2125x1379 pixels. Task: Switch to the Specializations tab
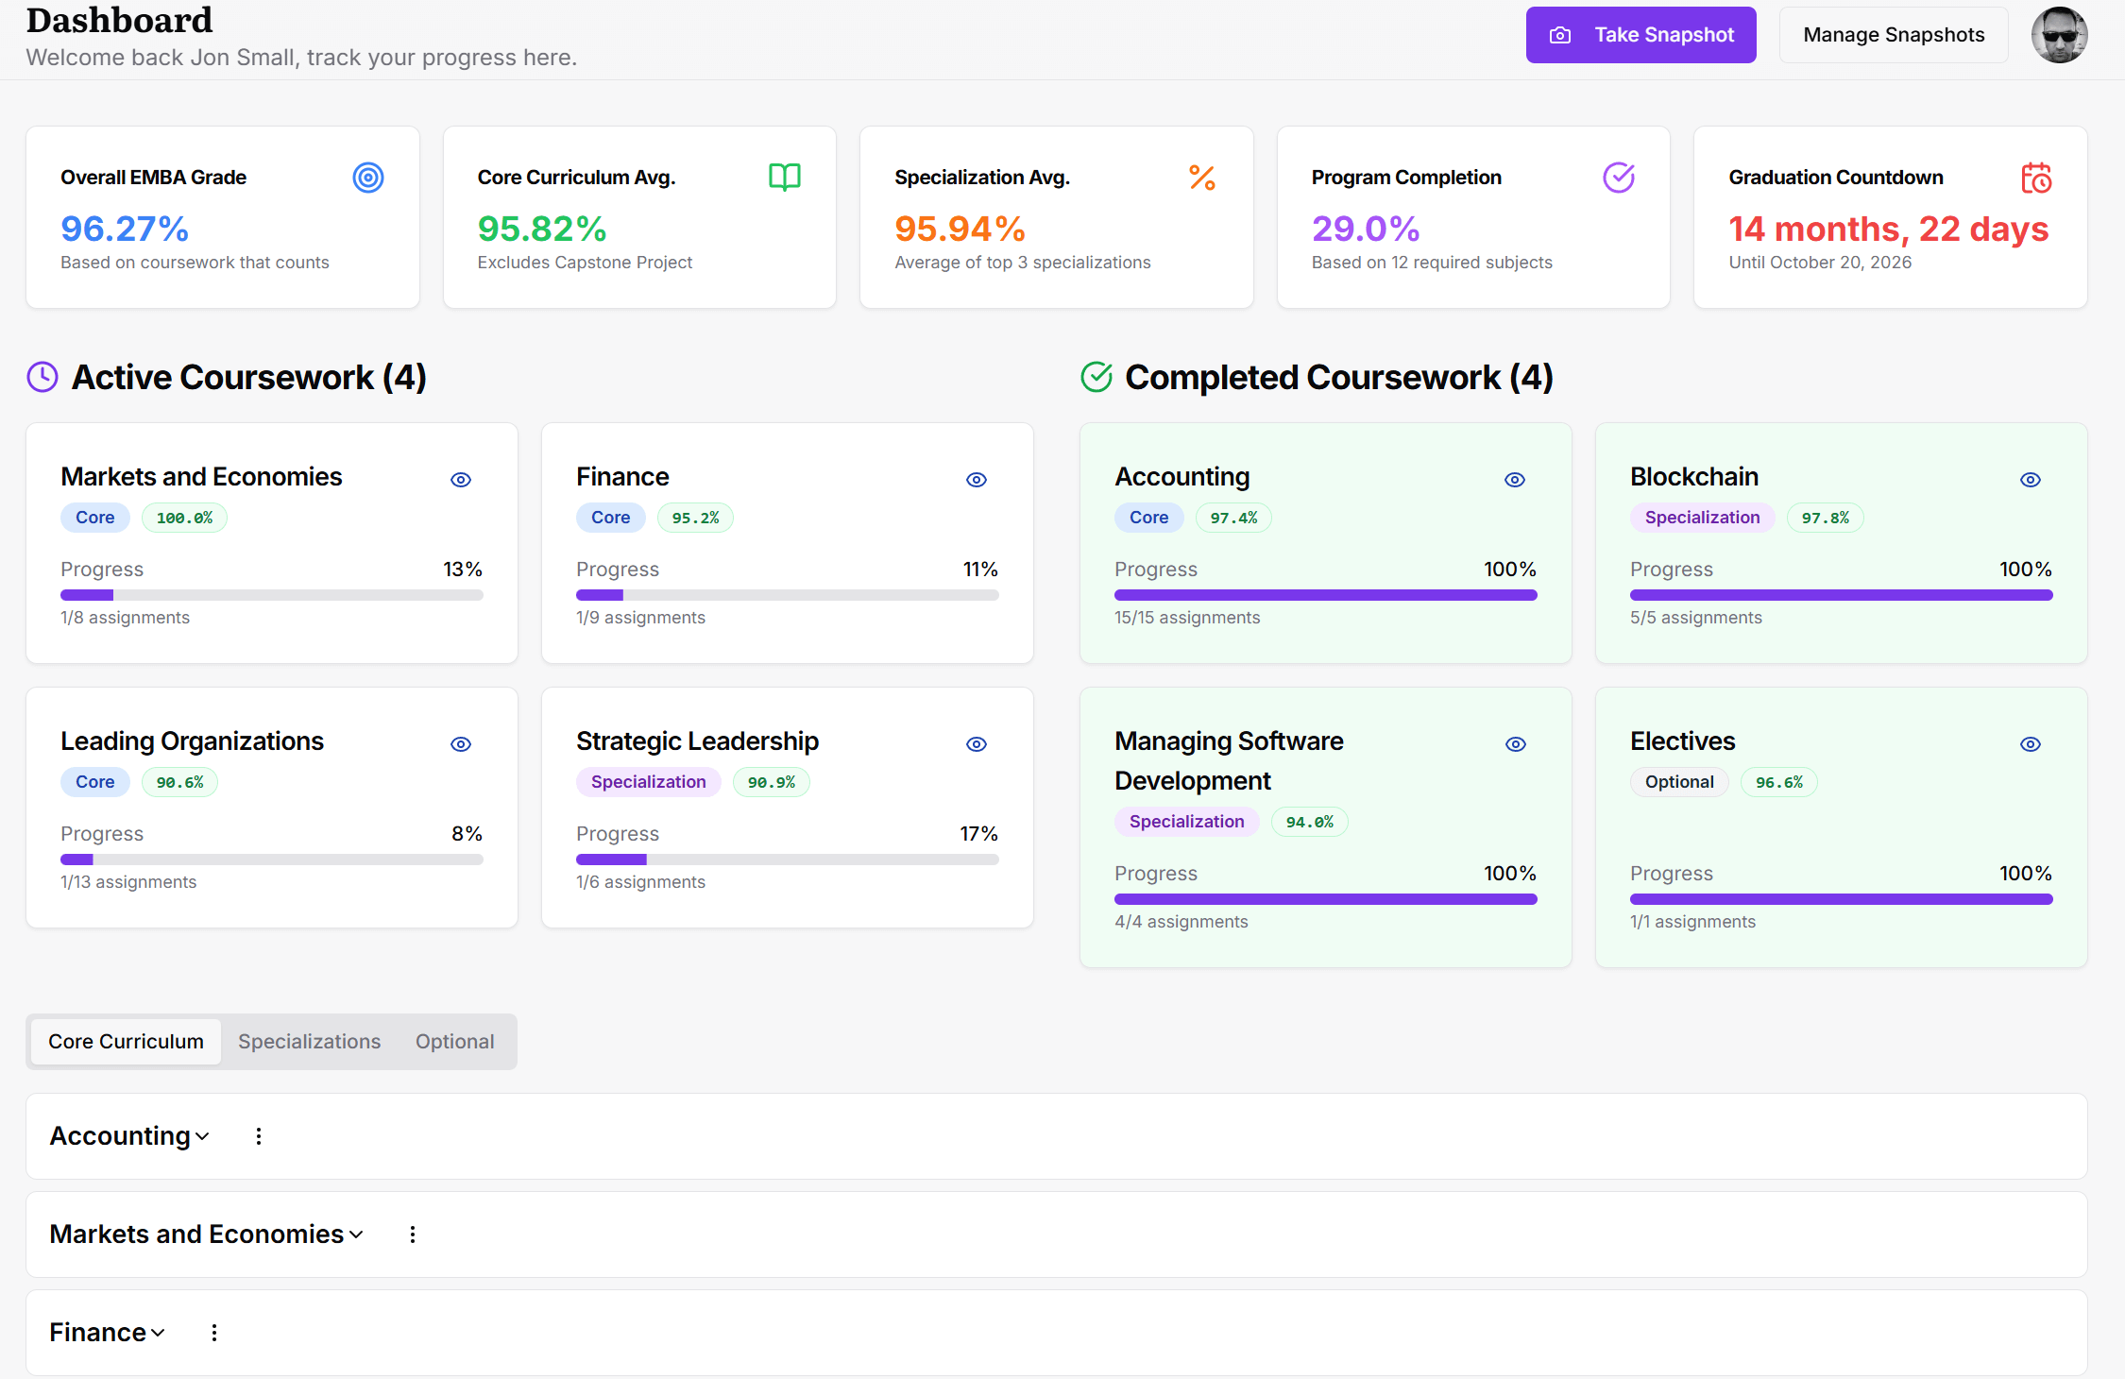pyautogui.click(x=309, y=1041)
